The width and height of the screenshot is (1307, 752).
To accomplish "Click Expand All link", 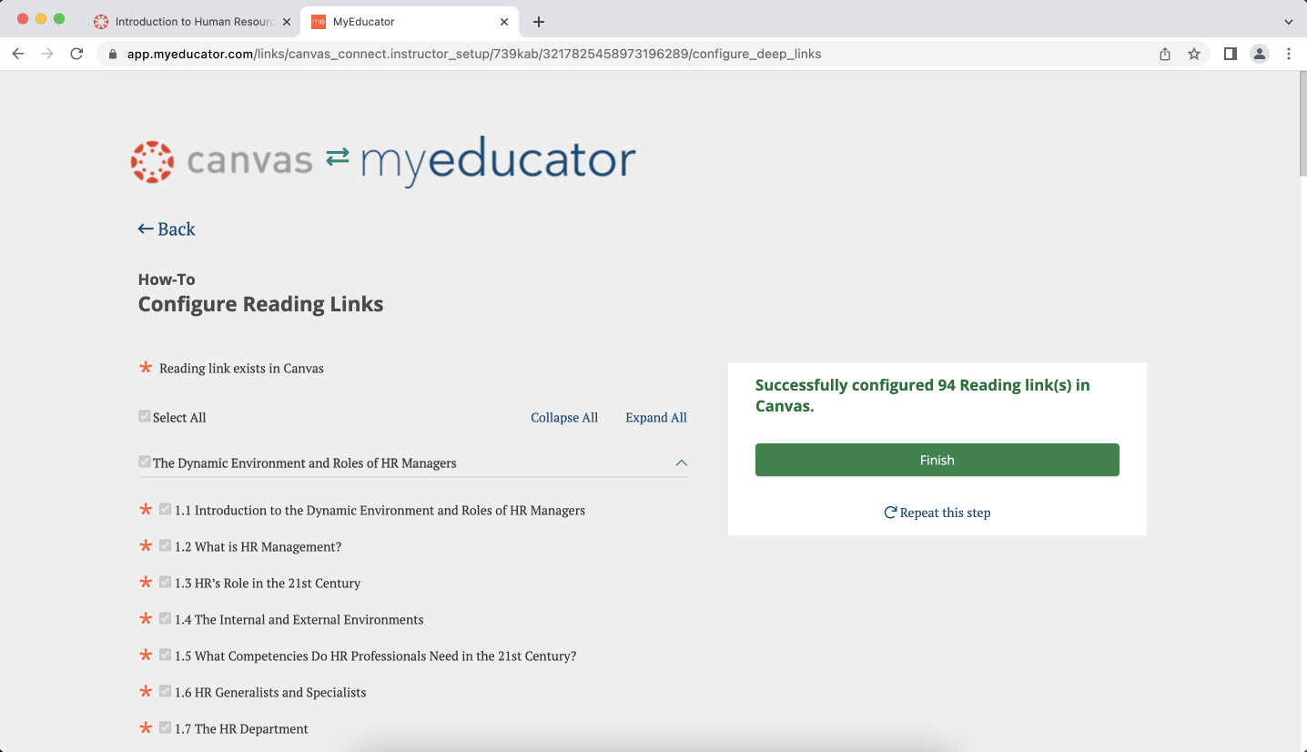I will (656, 417).
